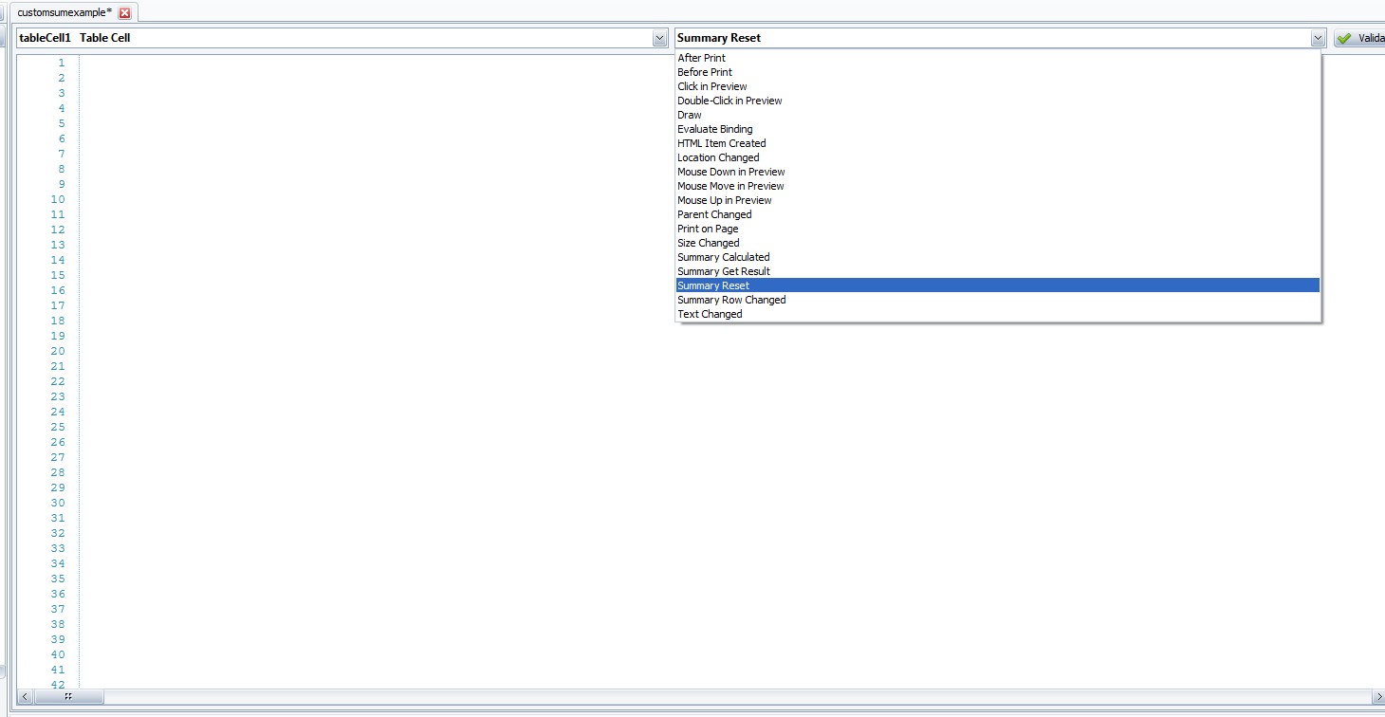1385x717 pixels.
Task: Pick HTML Item Created event
Action: pos(721,143)
